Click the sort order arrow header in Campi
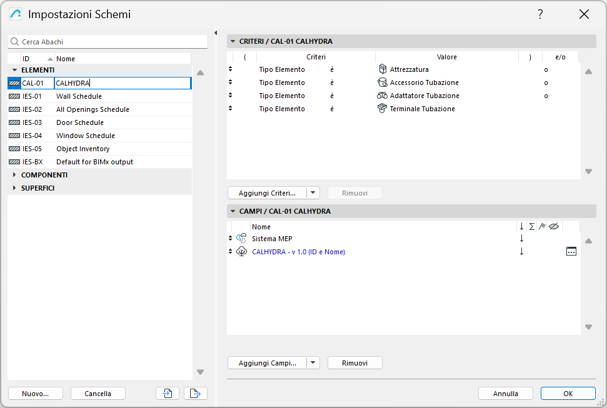 (x=521, y=226)
